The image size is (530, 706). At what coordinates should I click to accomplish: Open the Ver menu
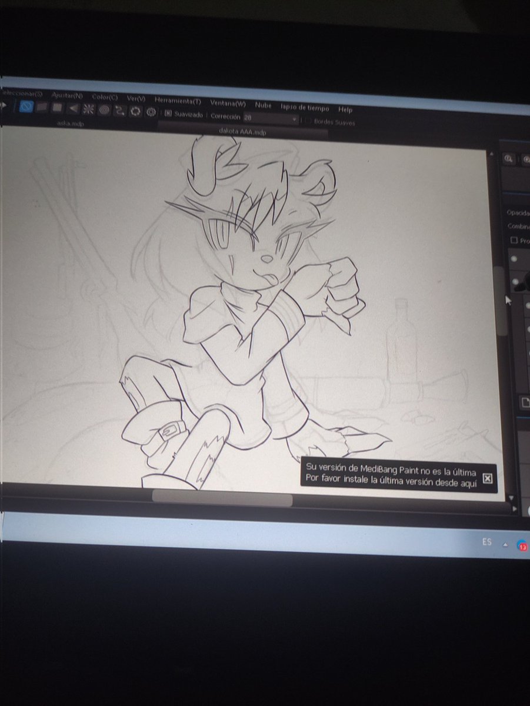click(136, 98)
